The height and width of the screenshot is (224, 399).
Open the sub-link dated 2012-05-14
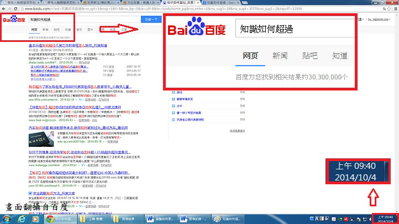point(45,75)
